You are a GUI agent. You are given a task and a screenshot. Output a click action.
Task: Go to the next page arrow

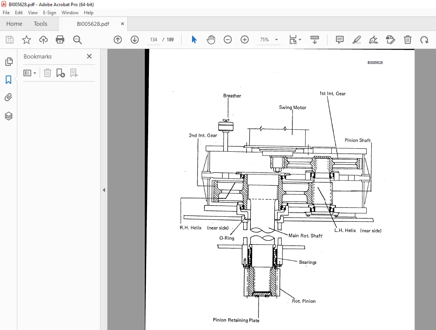coord(135,40)
